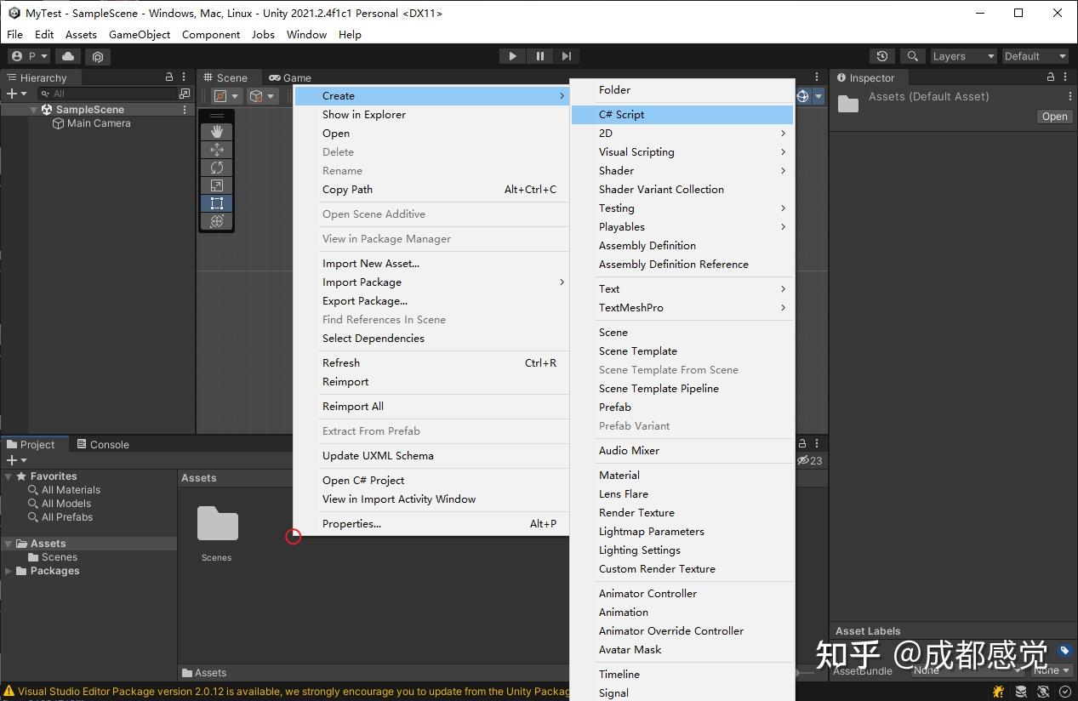Select the Rotate tool
Viewport: 1078px width, 701px height.
[x=217, y=168]
